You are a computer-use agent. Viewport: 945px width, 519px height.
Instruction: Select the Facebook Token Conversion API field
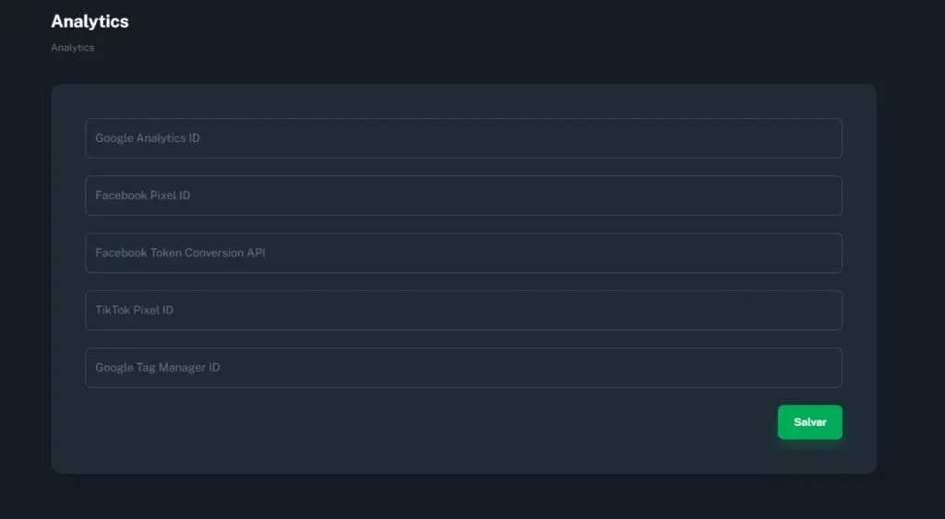(463, 253)
